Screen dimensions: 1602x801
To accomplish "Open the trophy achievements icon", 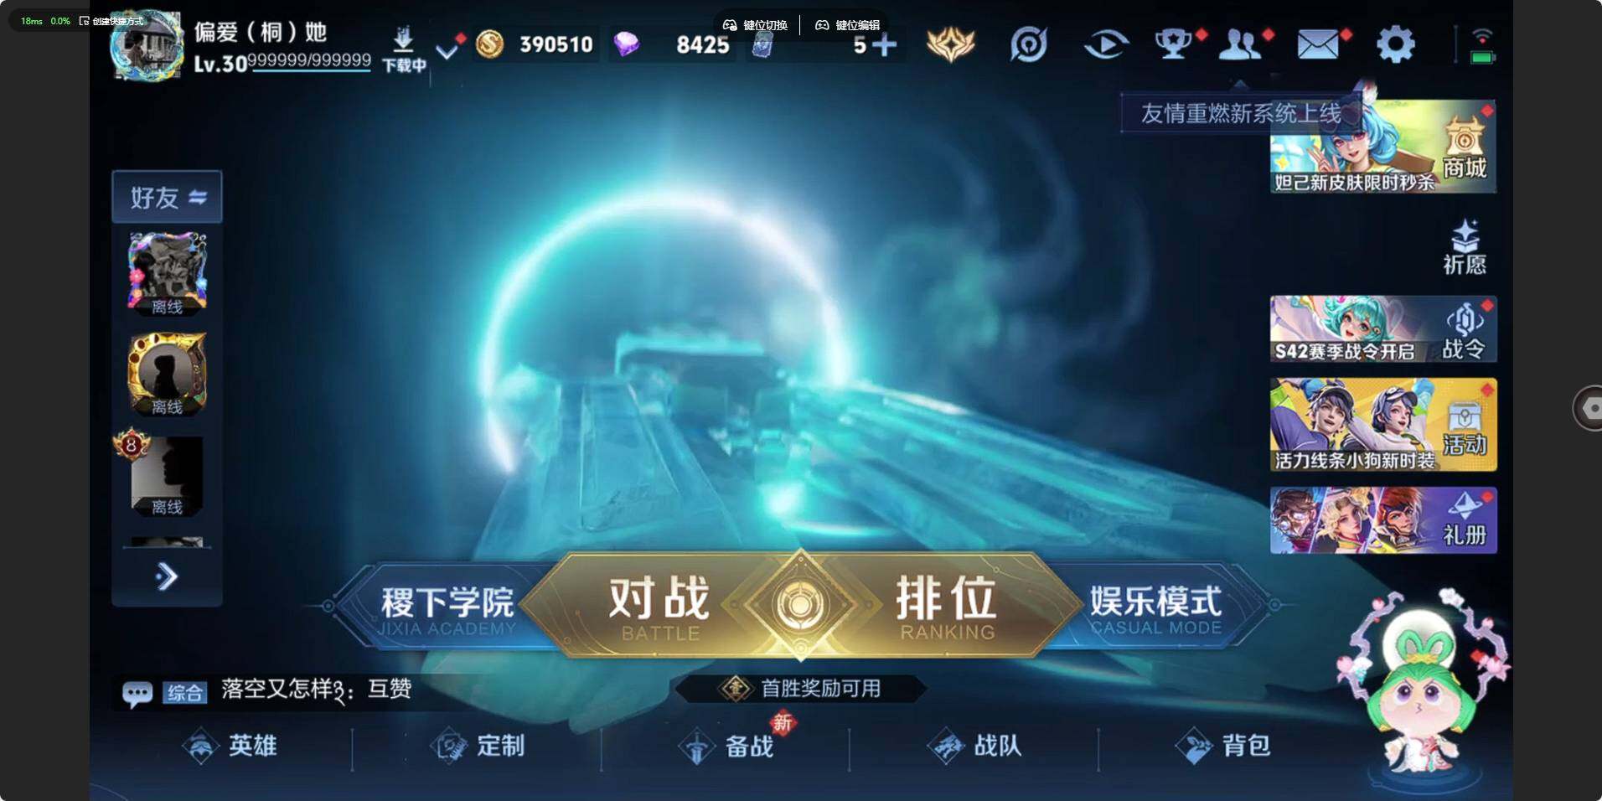I will pos(1174,44).
